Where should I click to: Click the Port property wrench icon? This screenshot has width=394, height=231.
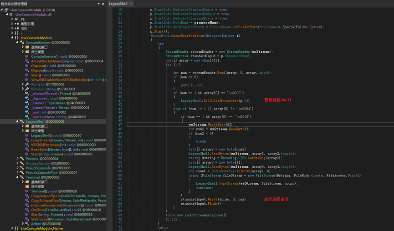(27, 84)
